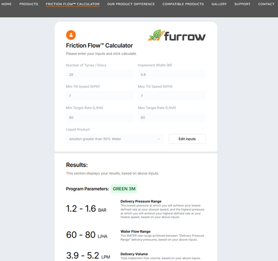Click the Max Till Speed field
Viewport: 278px width, 261px height.
click(172, 96)
